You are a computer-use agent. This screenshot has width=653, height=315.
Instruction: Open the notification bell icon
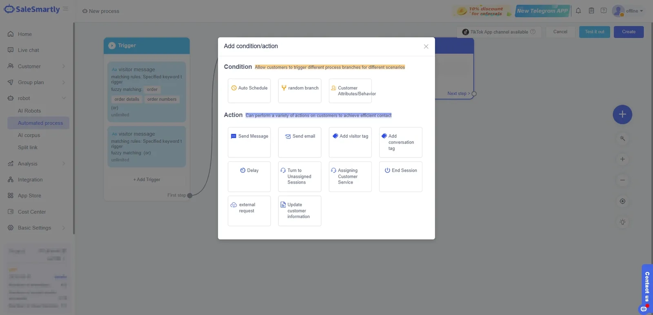[x=578, y=11]
